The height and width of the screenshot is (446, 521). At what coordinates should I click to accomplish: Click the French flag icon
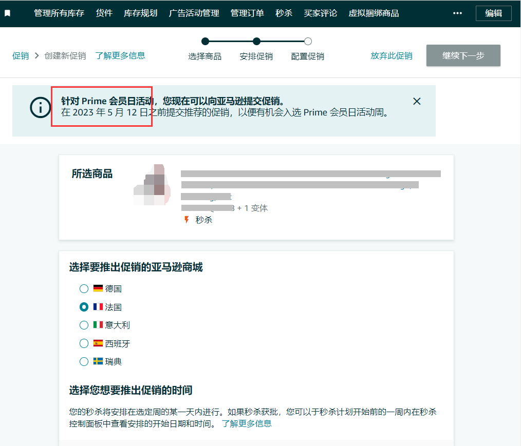(98, 306)
